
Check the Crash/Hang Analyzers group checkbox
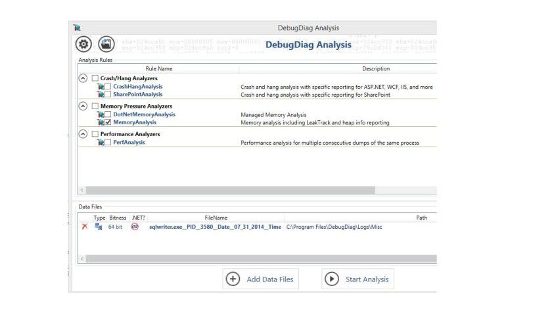coord(95,78)
